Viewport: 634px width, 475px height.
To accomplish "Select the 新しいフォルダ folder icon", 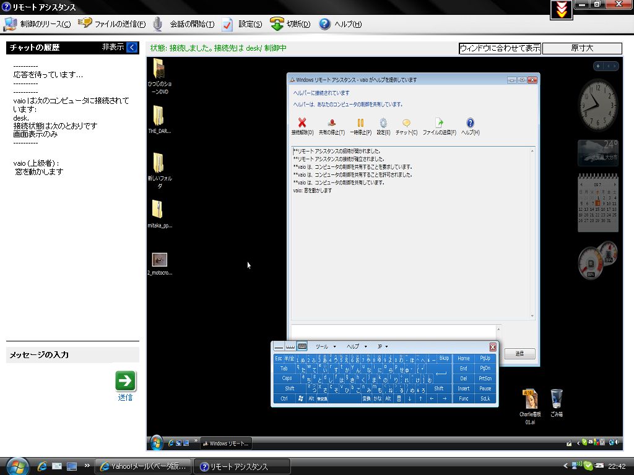I will click(x=159, y=171).
